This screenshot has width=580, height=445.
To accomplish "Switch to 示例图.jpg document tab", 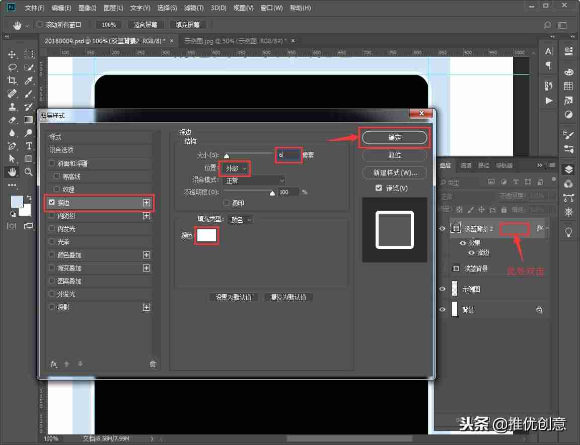I will click(x=235, y=41).
